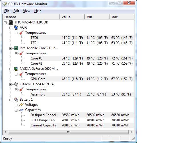The image size is (183, 143).
Task: Click the horizontal scrollbar thumb
Action: point(68,132)
